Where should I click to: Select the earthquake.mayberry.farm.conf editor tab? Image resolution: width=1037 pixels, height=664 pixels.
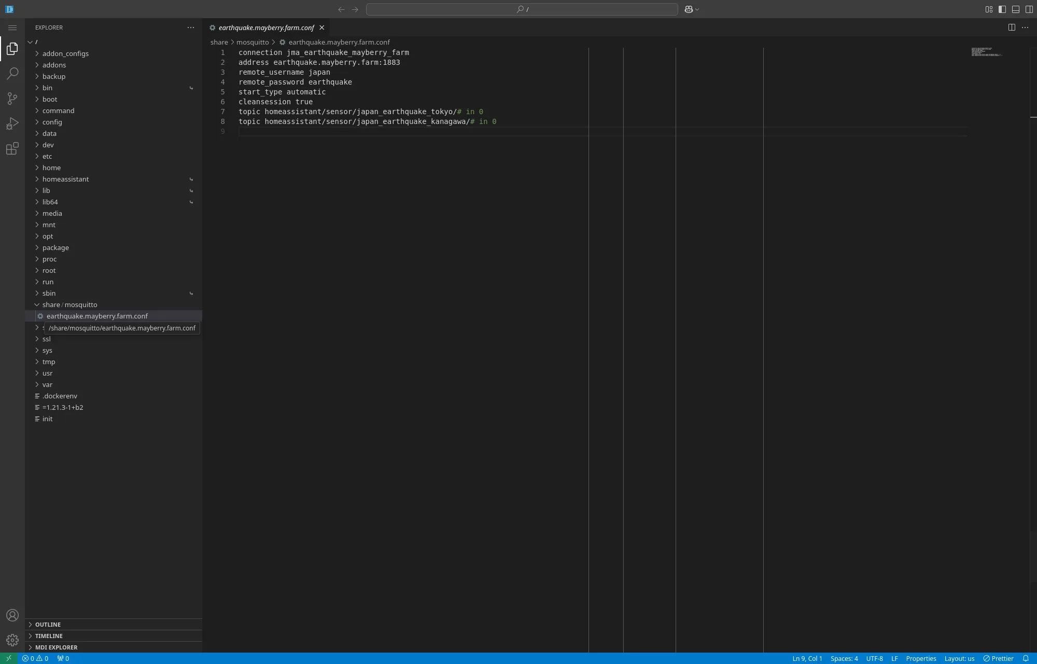tap(265, 27)
